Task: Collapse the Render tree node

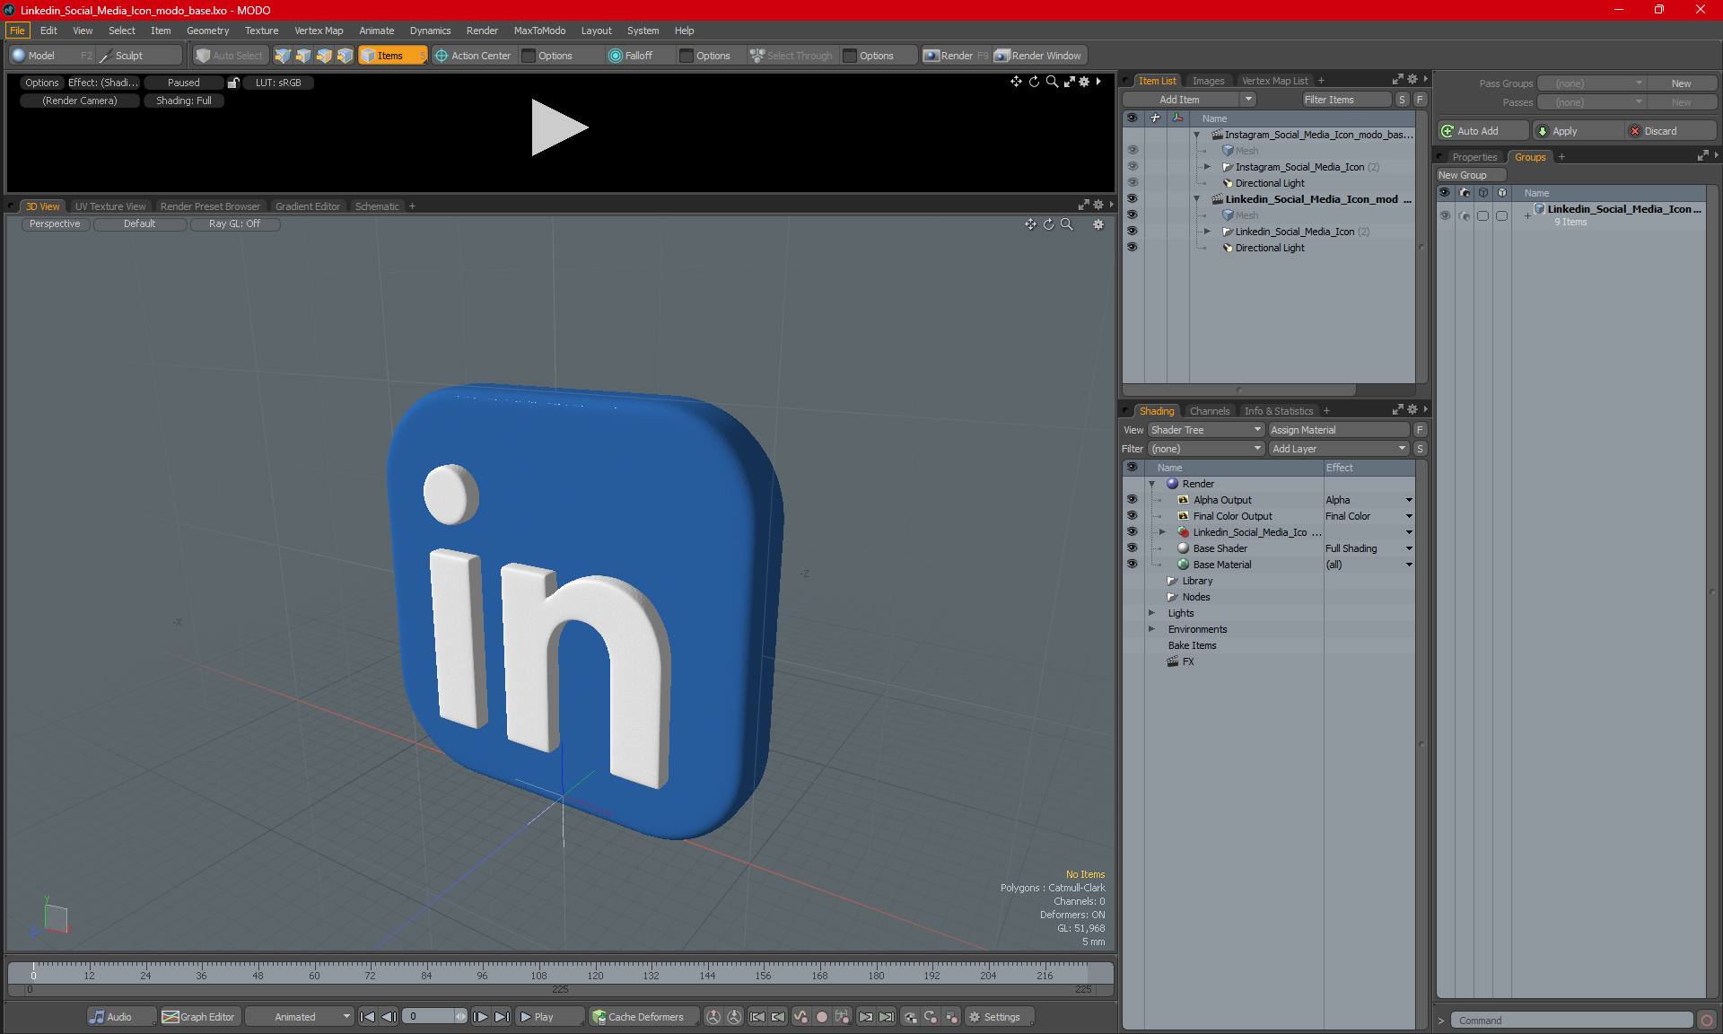Action: click(1151, 484)
